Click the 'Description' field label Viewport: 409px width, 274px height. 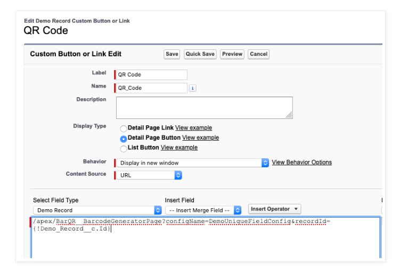click(x=91, y=99)
